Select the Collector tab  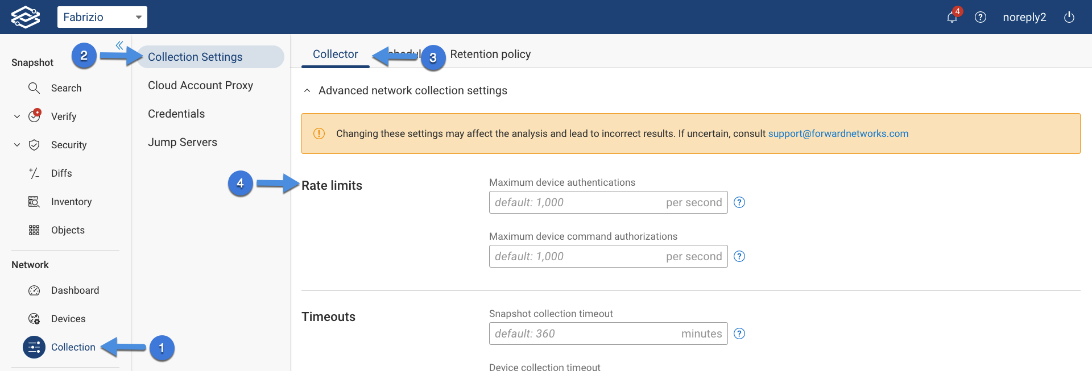(336, 54)
